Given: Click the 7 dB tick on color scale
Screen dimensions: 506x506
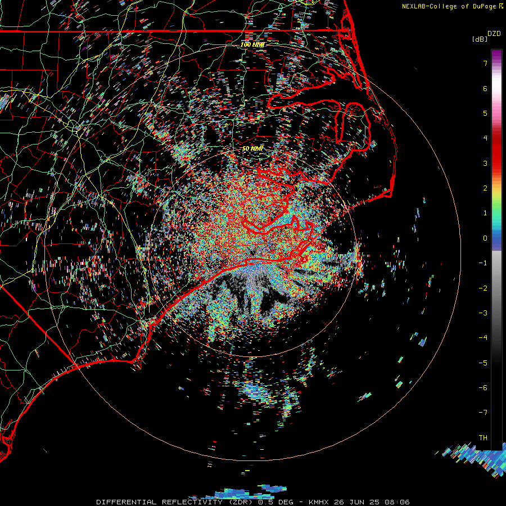Looking at the screenshot, I should pos(485,63).
